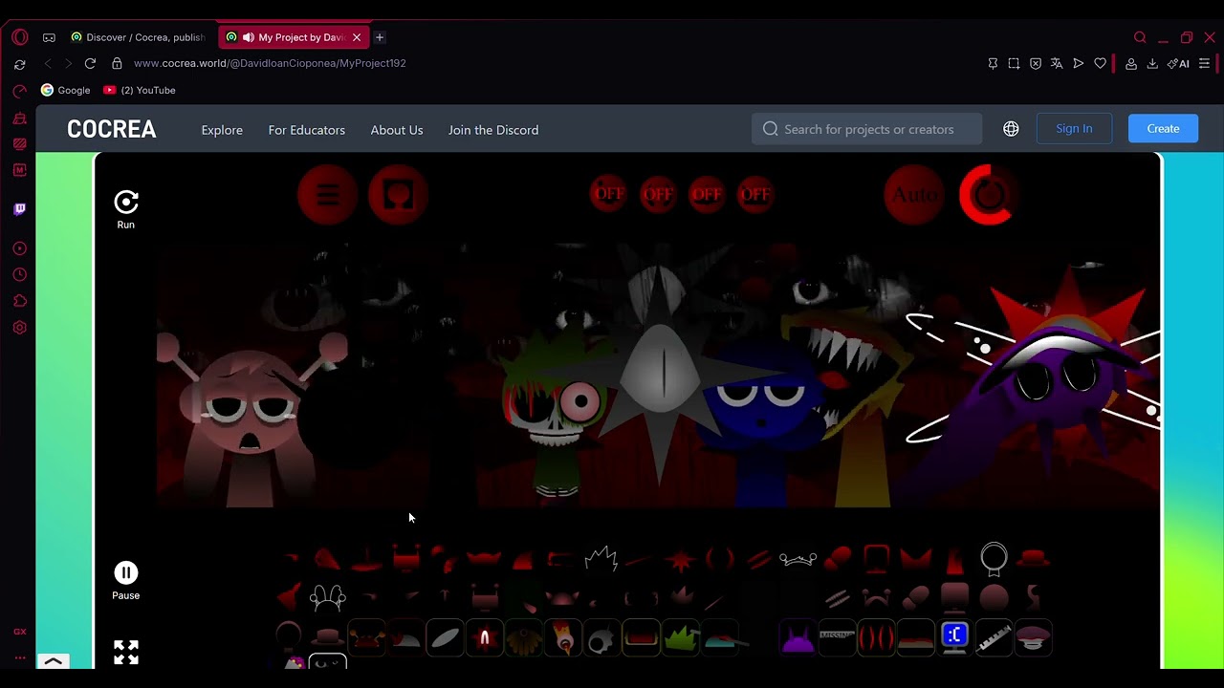
Task: Toggle the third OFF switch from the left
Action: coord(707,194)
